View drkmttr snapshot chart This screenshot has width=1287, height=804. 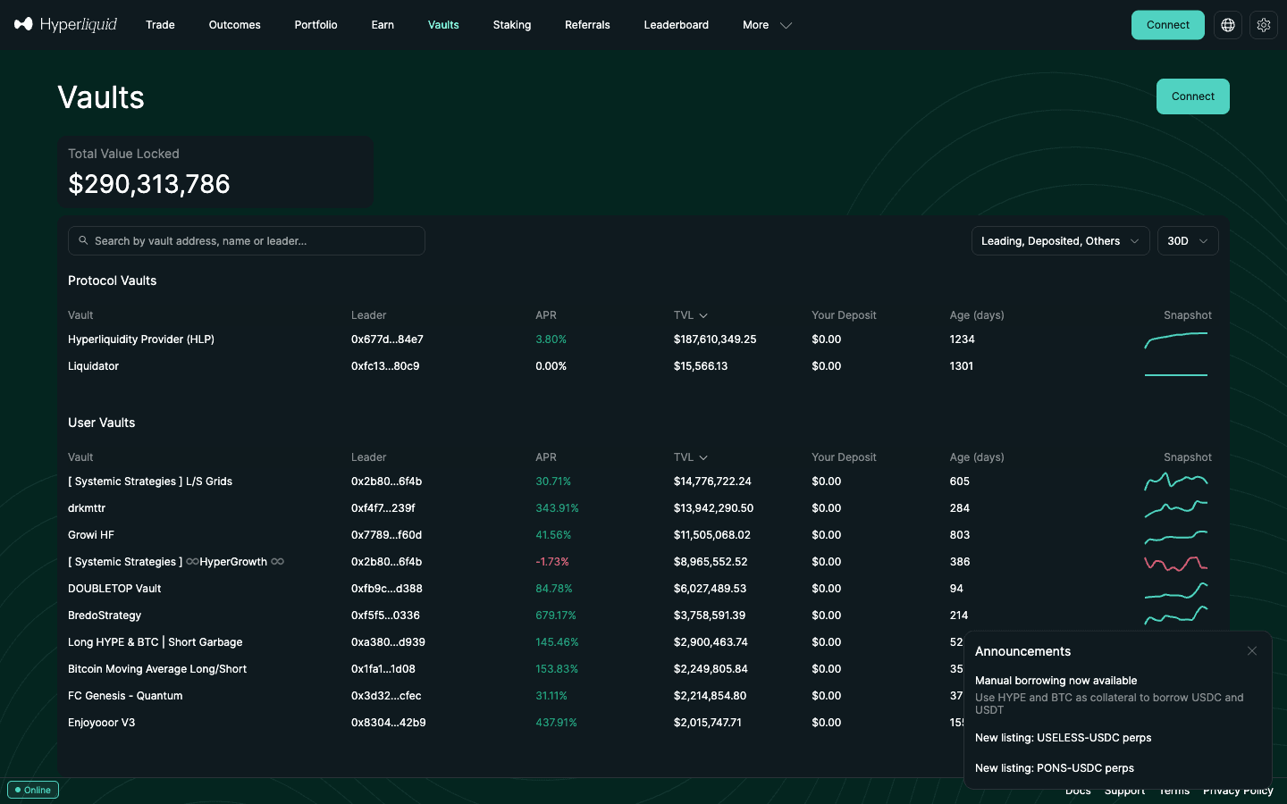tap(1176, 508)
